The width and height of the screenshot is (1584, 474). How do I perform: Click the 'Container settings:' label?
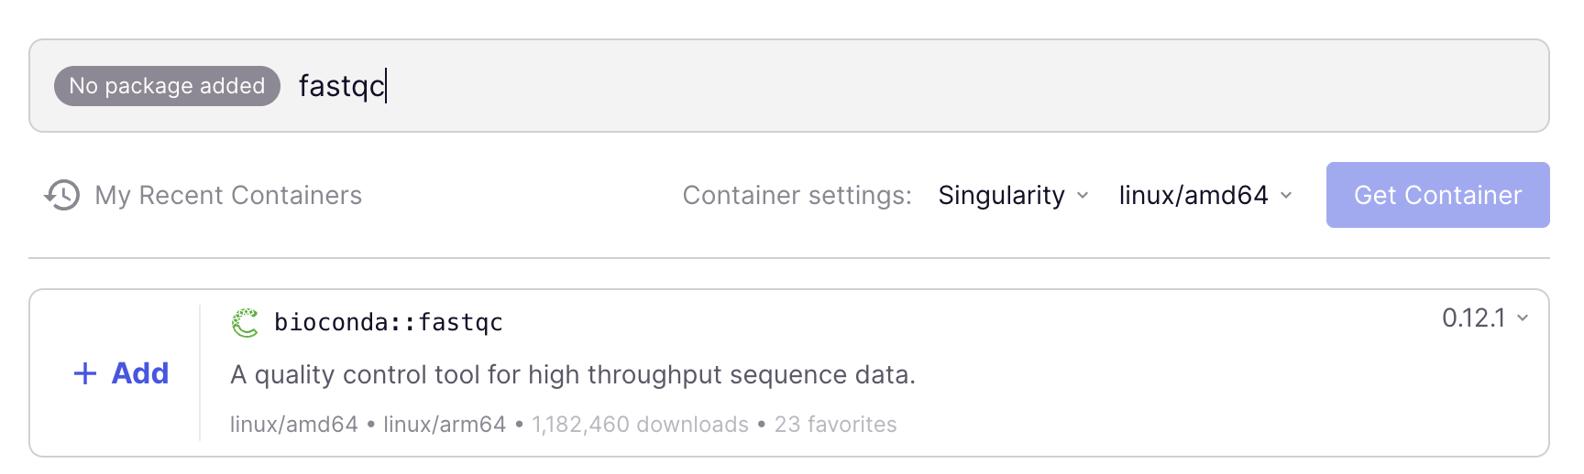click(797, 195)
